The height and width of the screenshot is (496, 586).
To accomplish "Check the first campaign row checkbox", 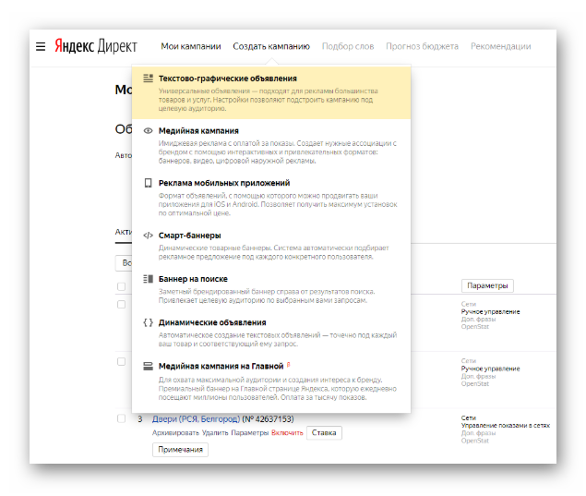I will 121,305.
